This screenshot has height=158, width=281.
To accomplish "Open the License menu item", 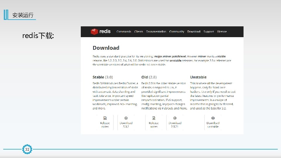I will (x=222, y=32).
